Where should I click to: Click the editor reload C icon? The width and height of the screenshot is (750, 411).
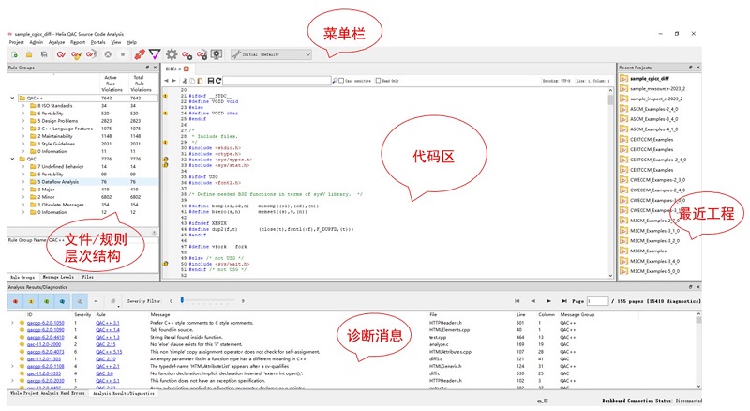click(x=218, y=81)
